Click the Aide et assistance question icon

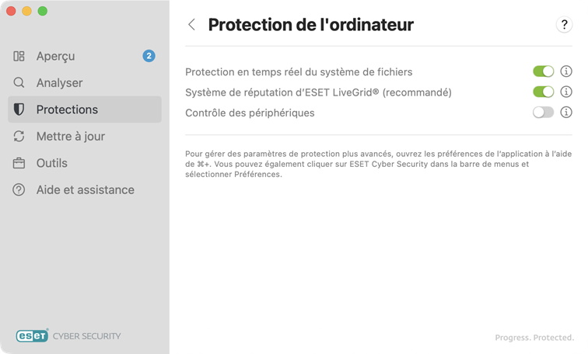tap(19, 190)
